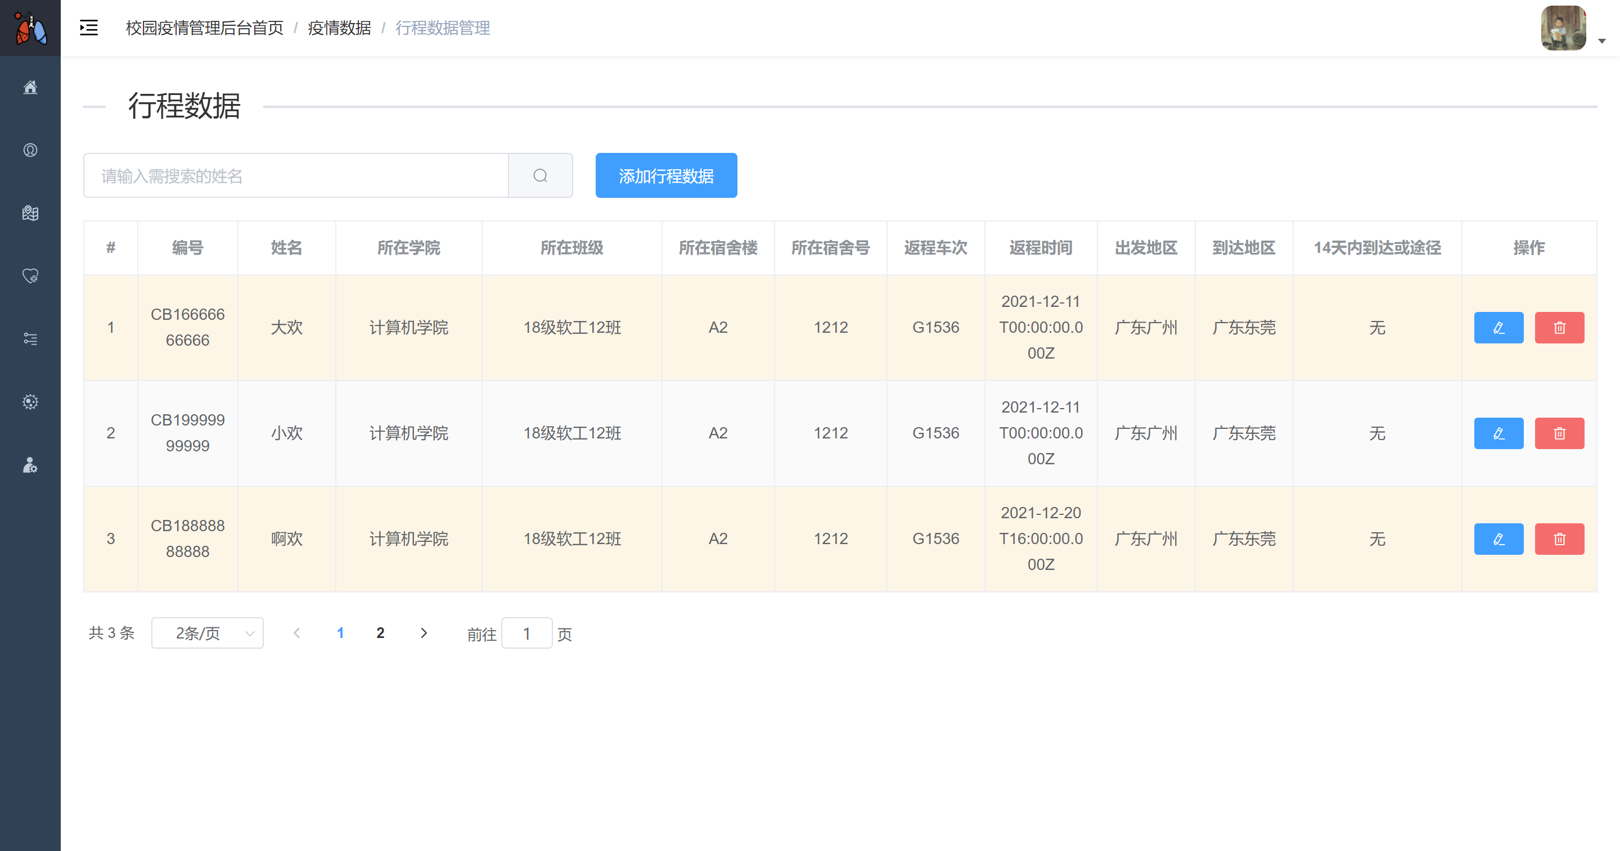Screen dimensions: 1620x851
Task: Click the go-to page number input
Action: [x=526, y=633]
